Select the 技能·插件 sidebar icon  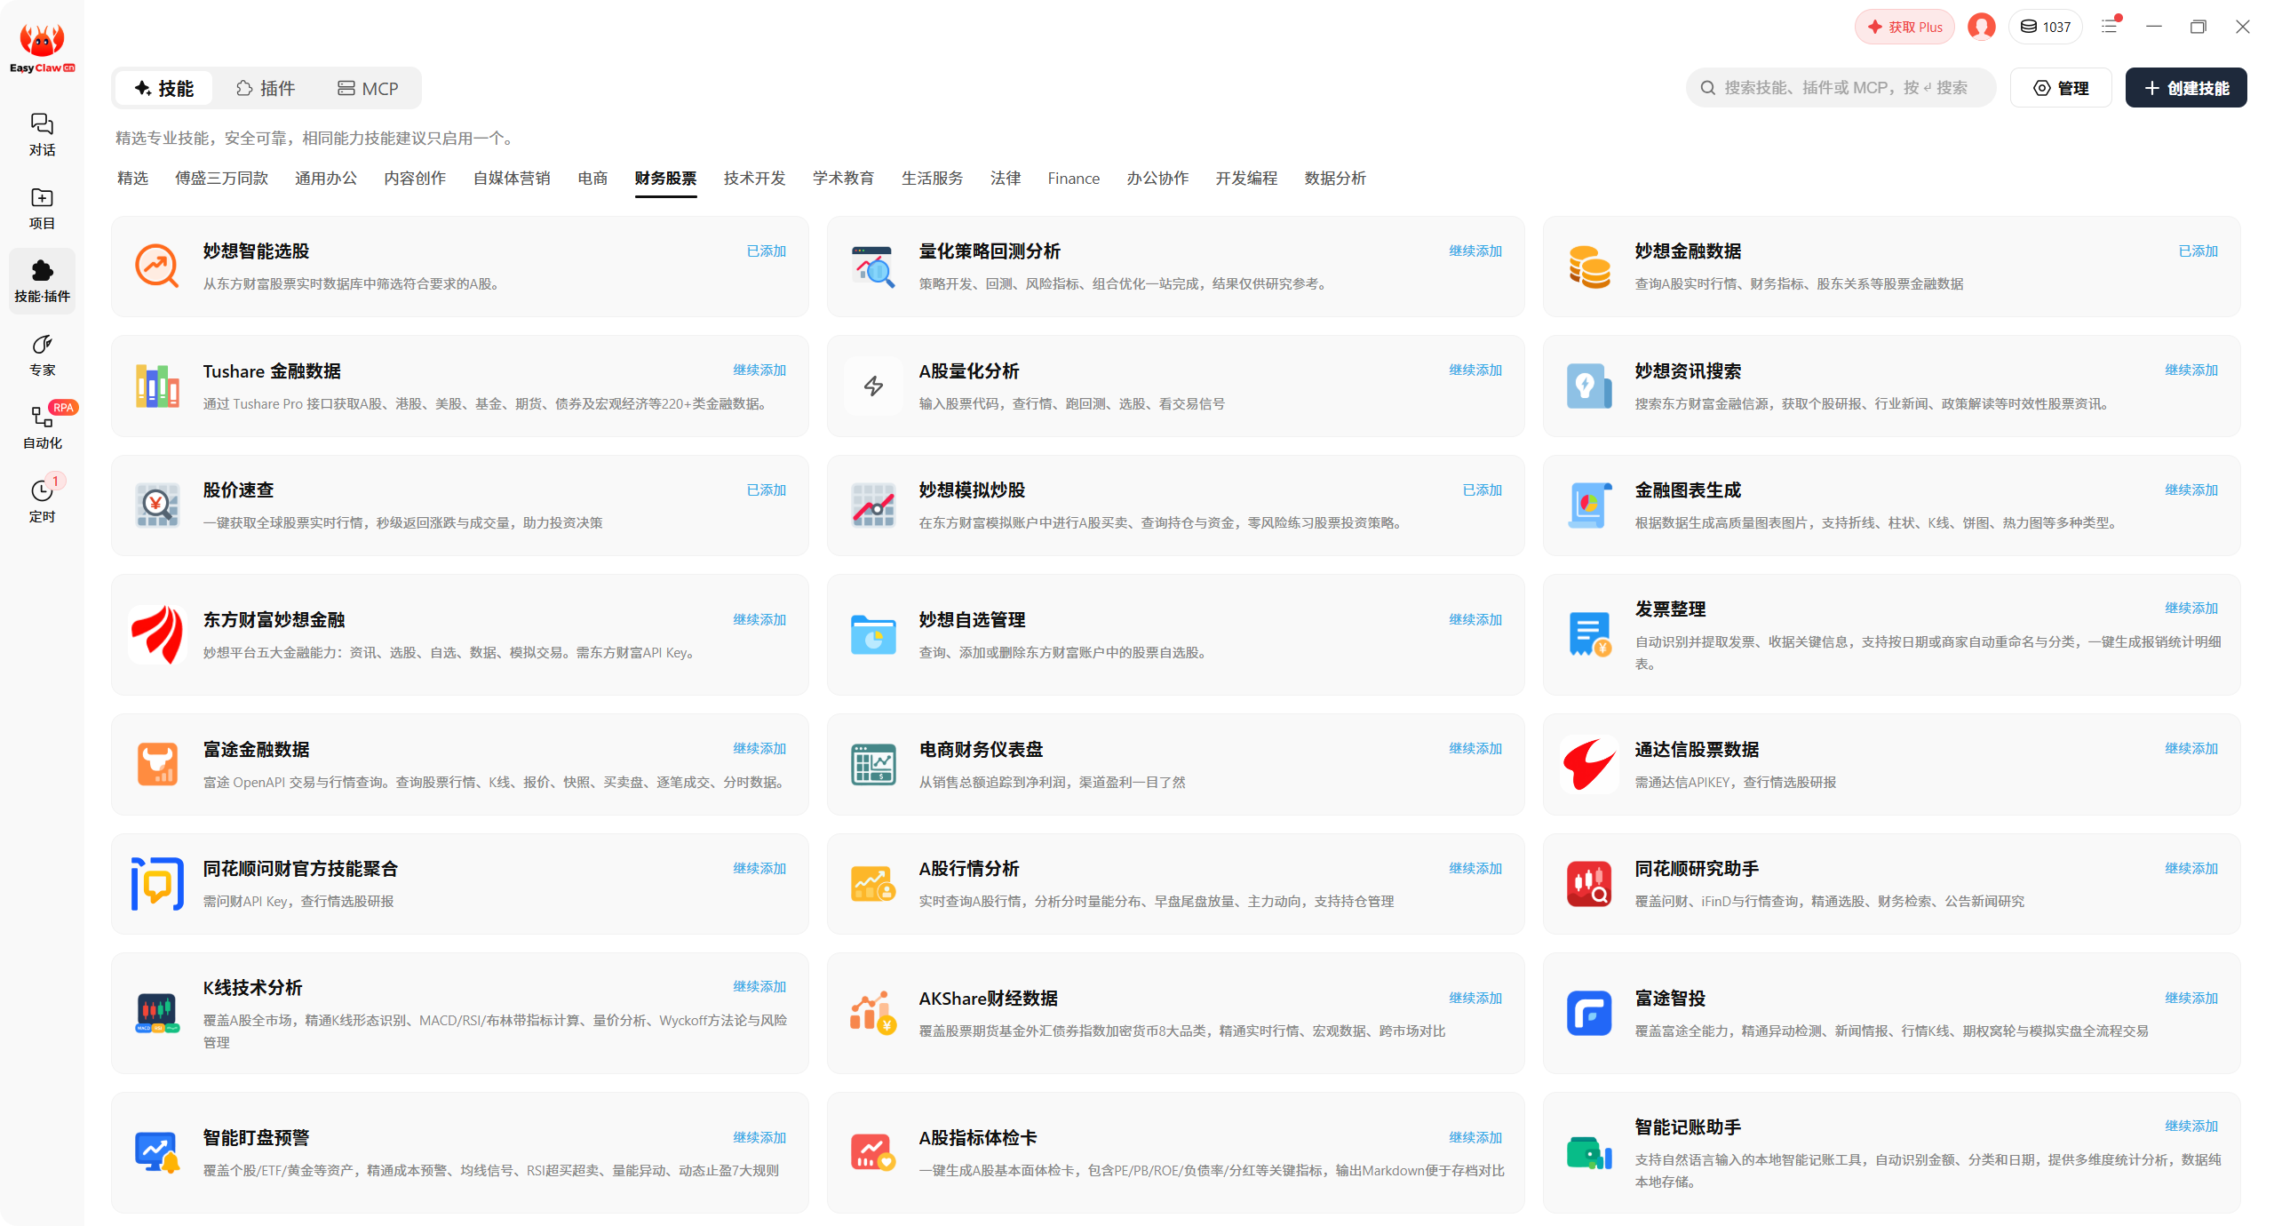click(42, 281)
